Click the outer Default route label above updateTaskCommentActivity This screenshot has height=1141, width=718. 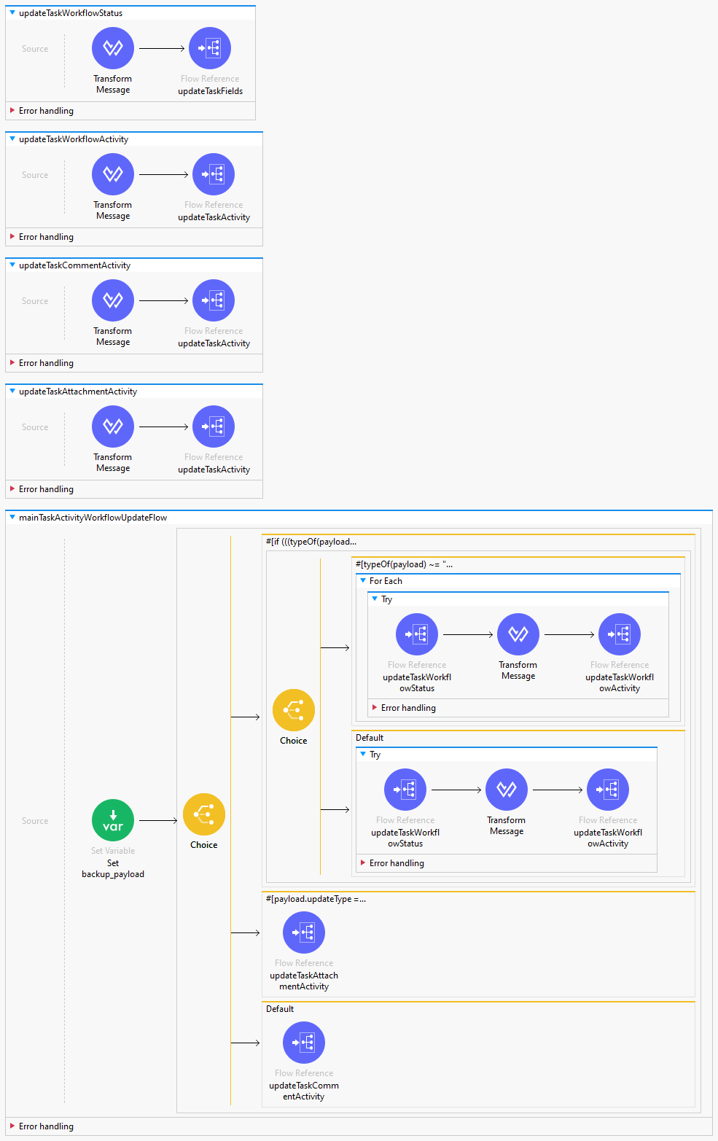pos(280,1009)
